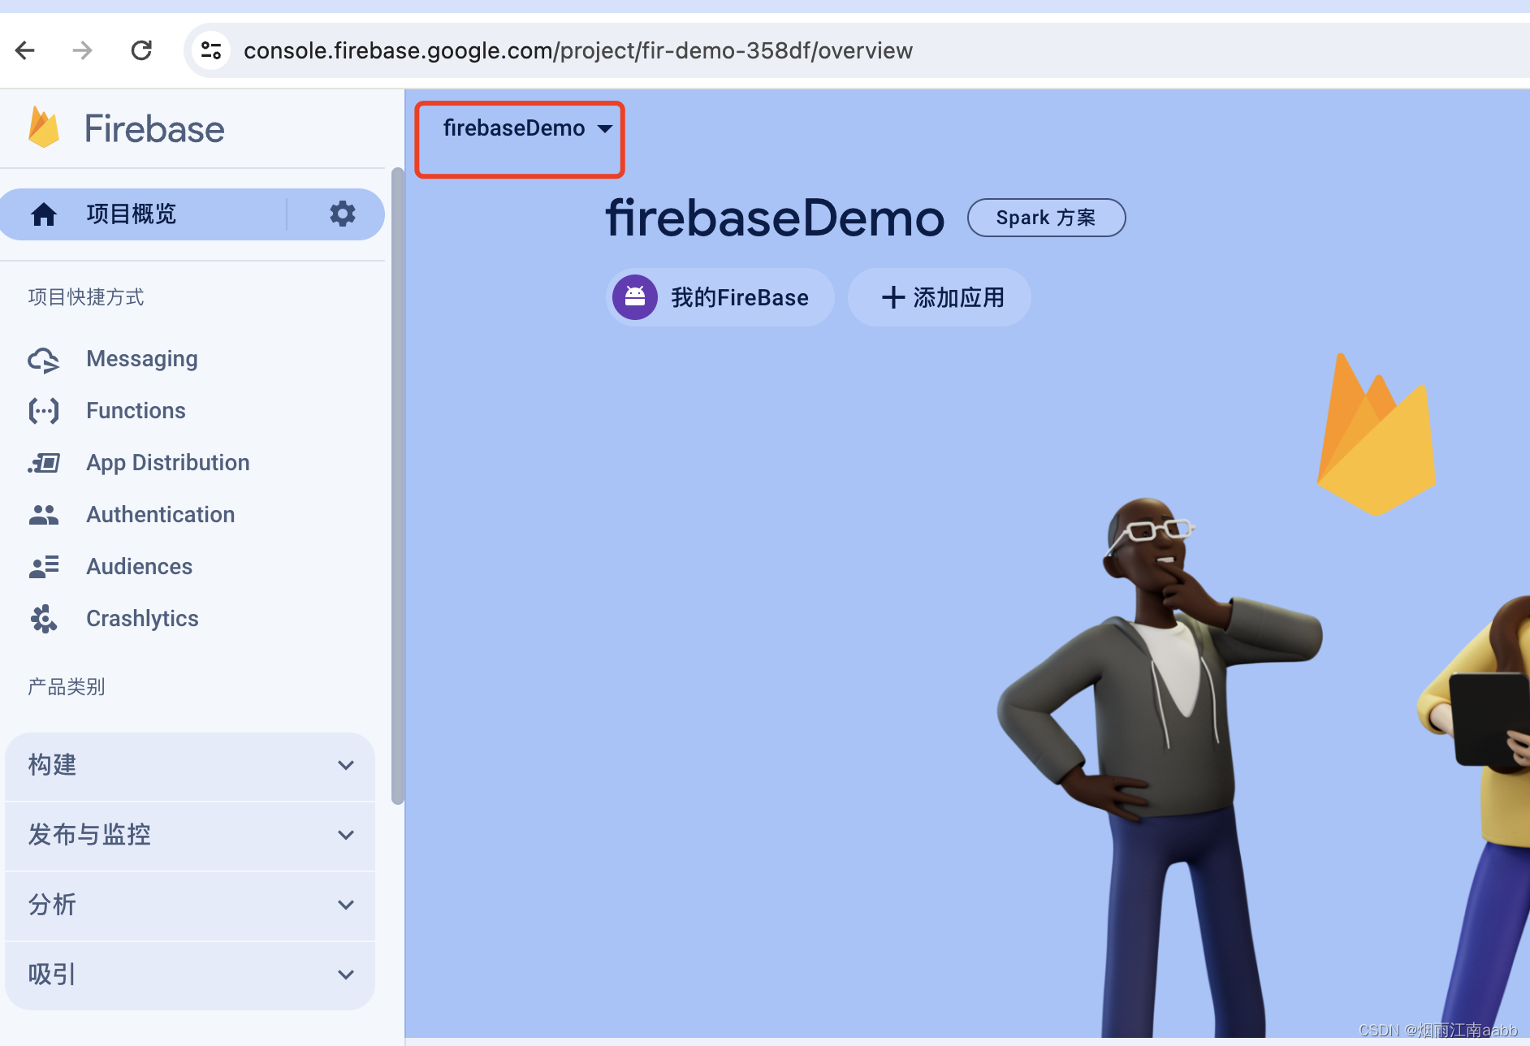
Task: Click the 项目快捷方式 section label
Action: (x=86, y=297)
